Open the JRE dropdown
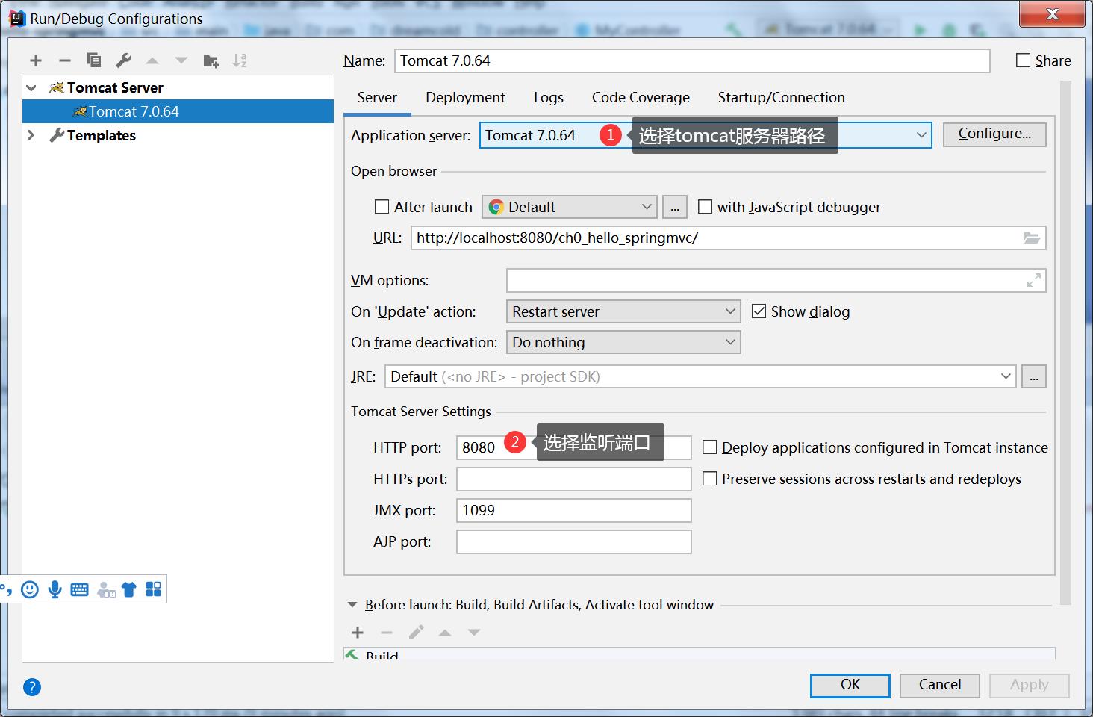This screenshot has height=717, width=1093. 700,376
